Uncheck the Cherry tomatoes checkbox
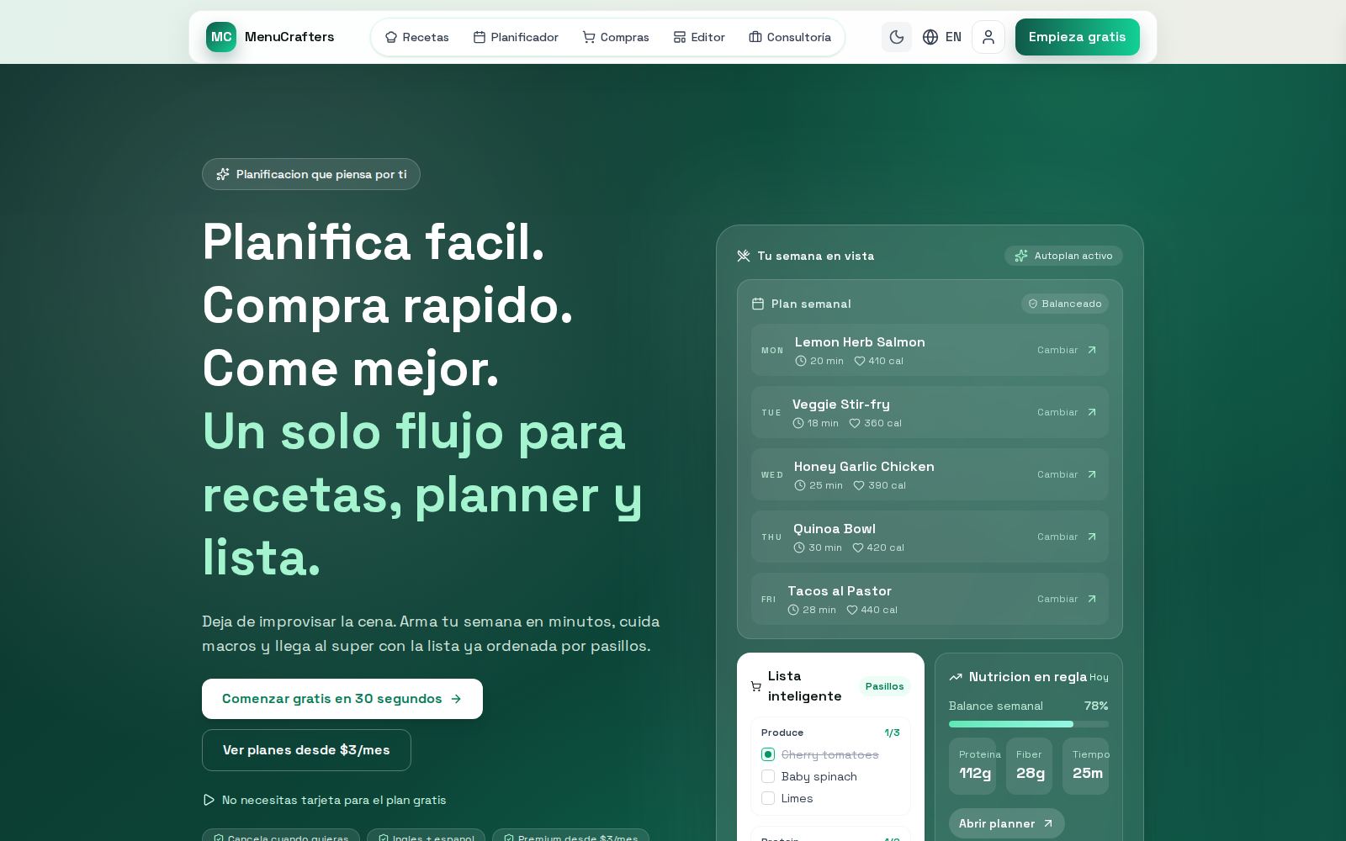This screenshot has height=841, width=1346. tap(768, 754)
